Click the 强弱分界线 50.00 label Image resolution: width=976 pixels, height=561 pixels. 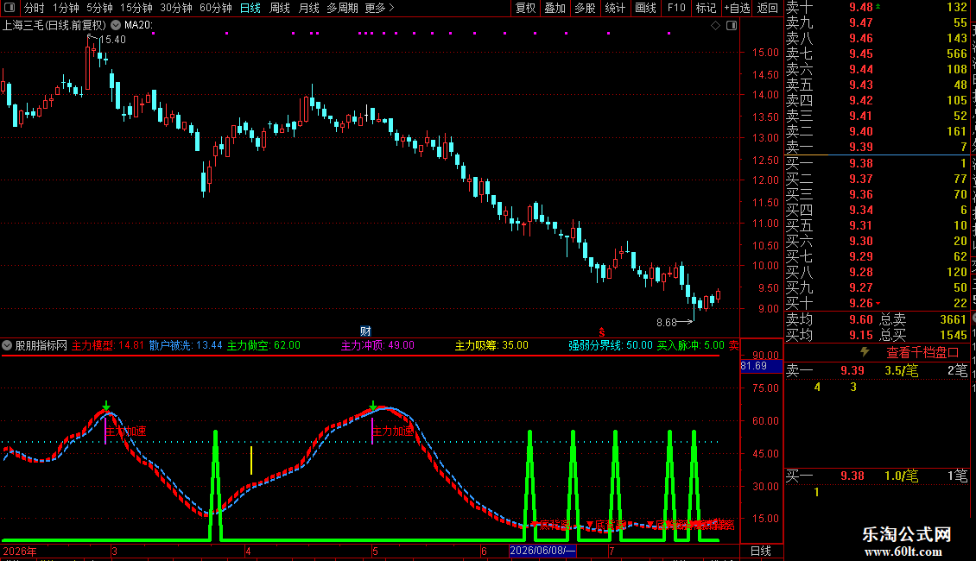(x=611, y=345)
